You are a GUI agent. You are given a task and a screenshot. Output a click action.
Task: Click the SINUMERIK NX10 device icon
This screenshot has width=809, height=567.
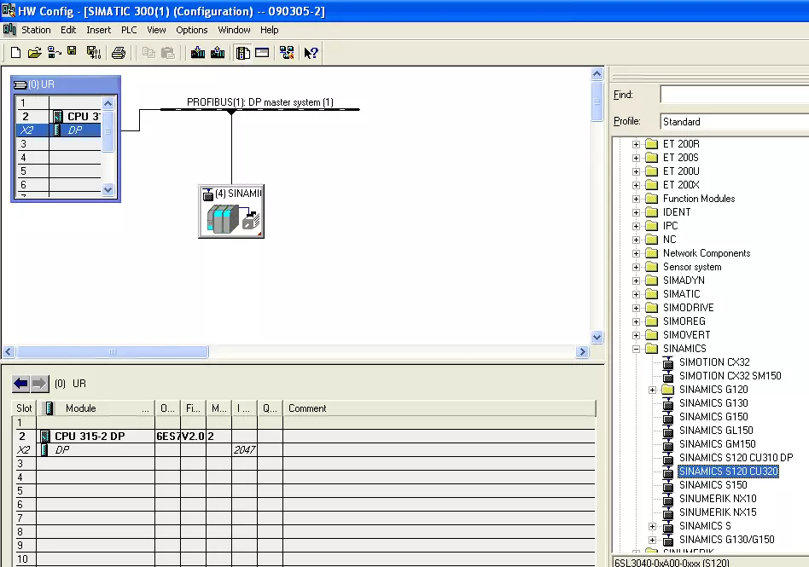[x=668, y=499]
